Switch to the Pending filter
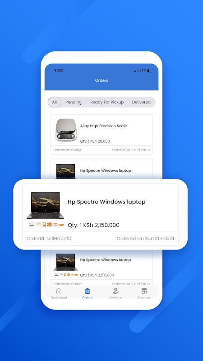This screenshot has width=203, height=361. [x=74, y=102]
